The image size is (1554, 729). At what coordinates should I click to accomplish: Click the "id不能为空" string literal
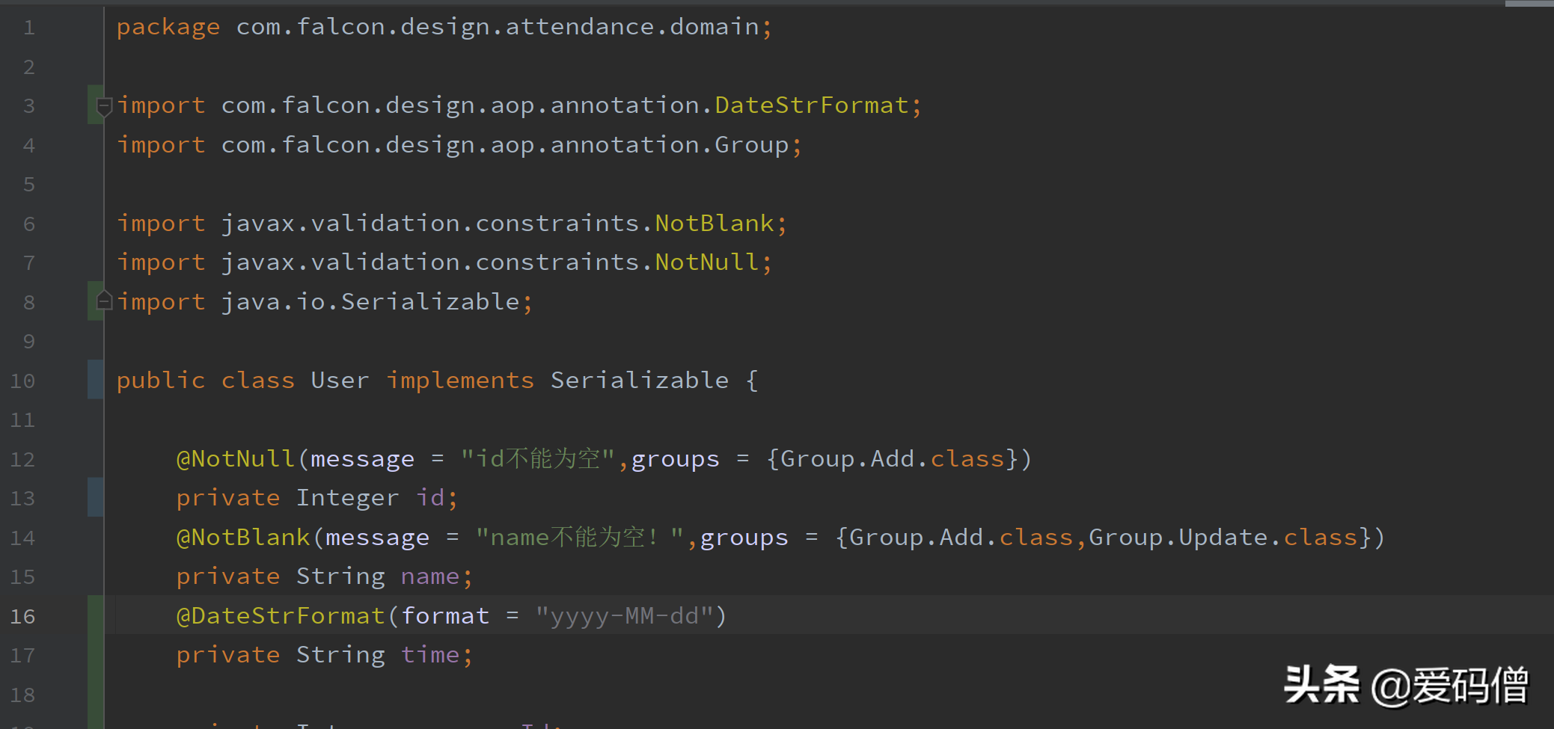tap(538, 459)
